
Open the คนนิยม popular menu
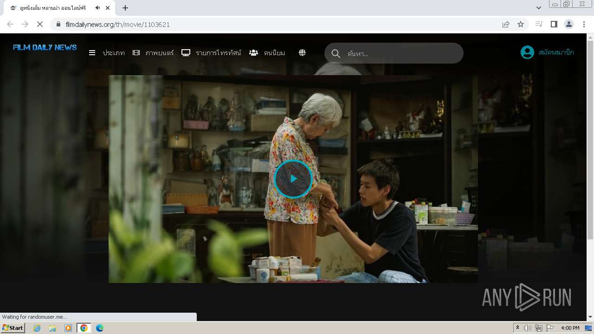point(274,53)
